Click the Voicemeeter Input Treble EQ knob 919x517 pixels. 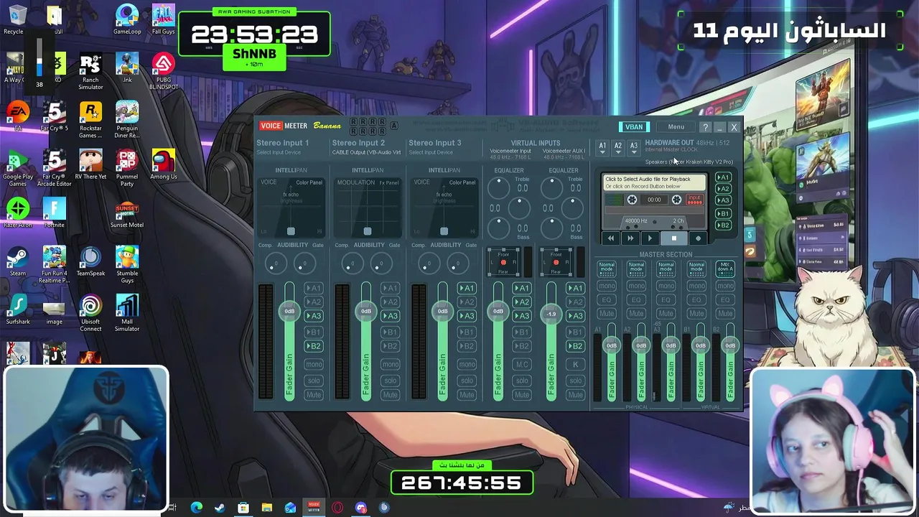499,188
